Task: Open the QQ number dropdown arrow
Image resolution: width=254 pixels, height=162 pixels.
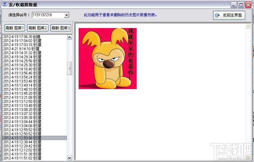Action: (x=66, y=15)
